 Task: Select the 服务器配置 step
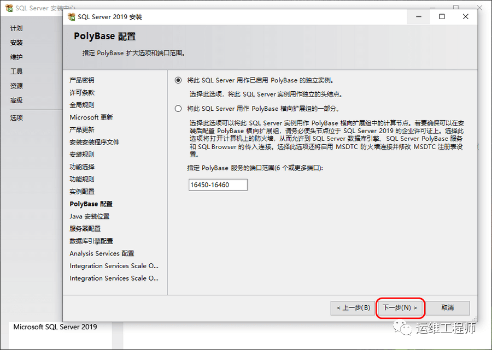click(85, 229)
